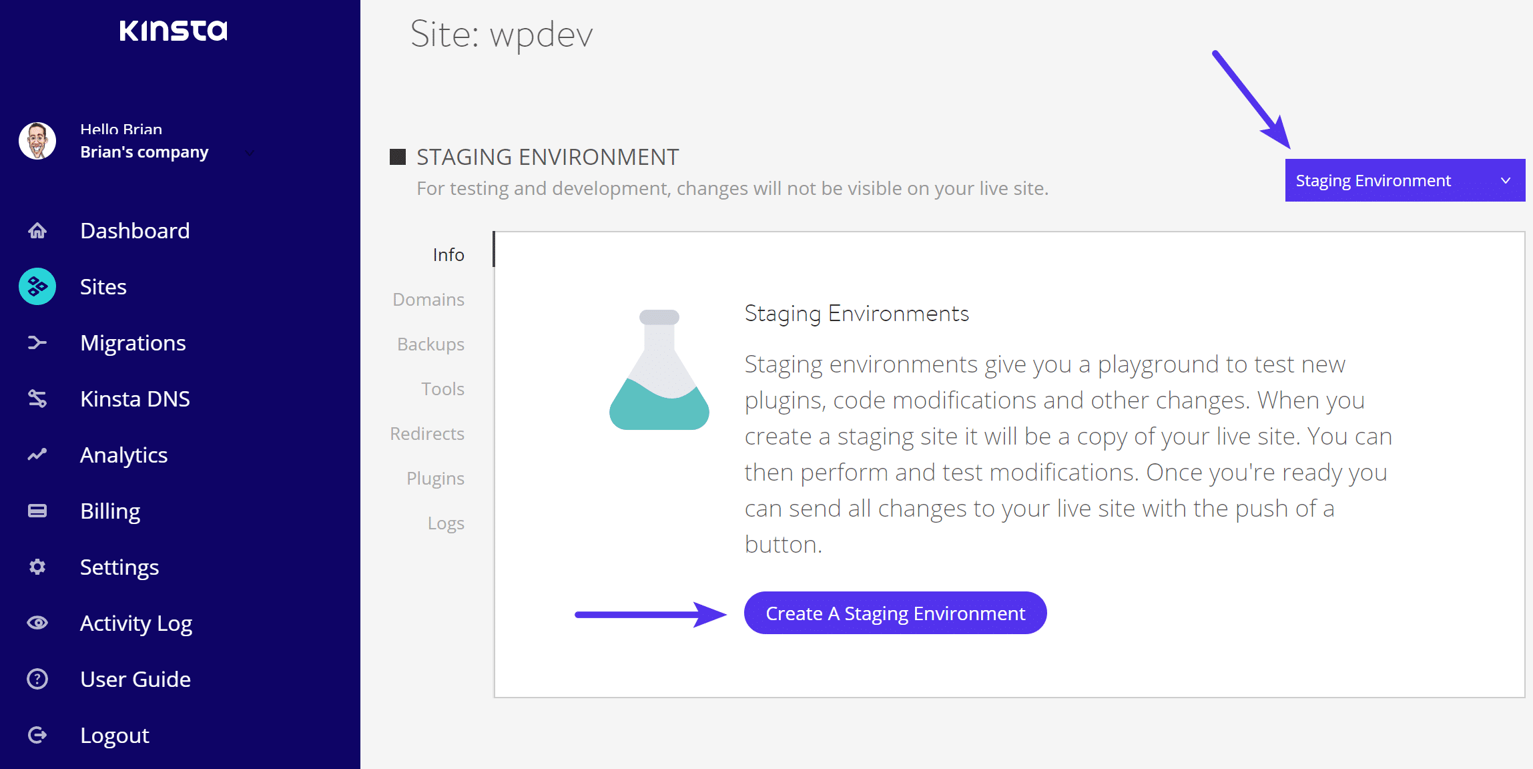The height and width of the screenshot is (769, 1533).
Task: Click the STAGING ENVIRONMENT section heading
Action: click(x=547, y=157)
